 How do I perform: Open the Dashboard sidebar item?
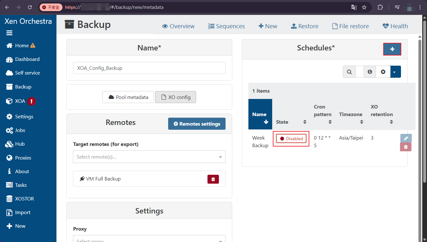(23, 59)
